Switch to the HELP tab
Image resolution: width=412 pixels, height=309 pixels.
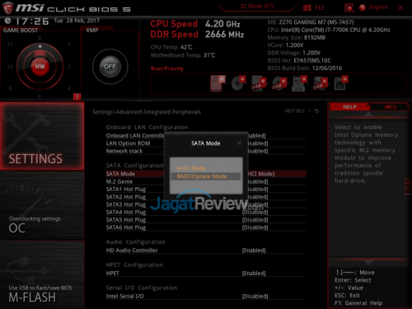click(349, 107)
